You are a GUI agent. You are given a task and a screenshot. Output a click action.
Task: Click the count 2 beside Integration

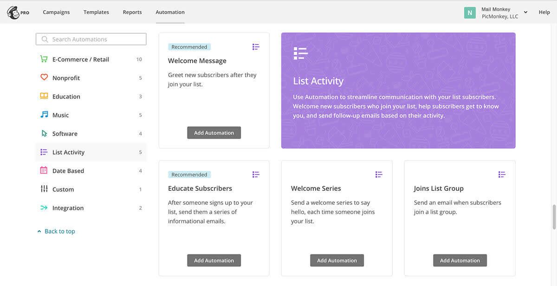(141, 208)
